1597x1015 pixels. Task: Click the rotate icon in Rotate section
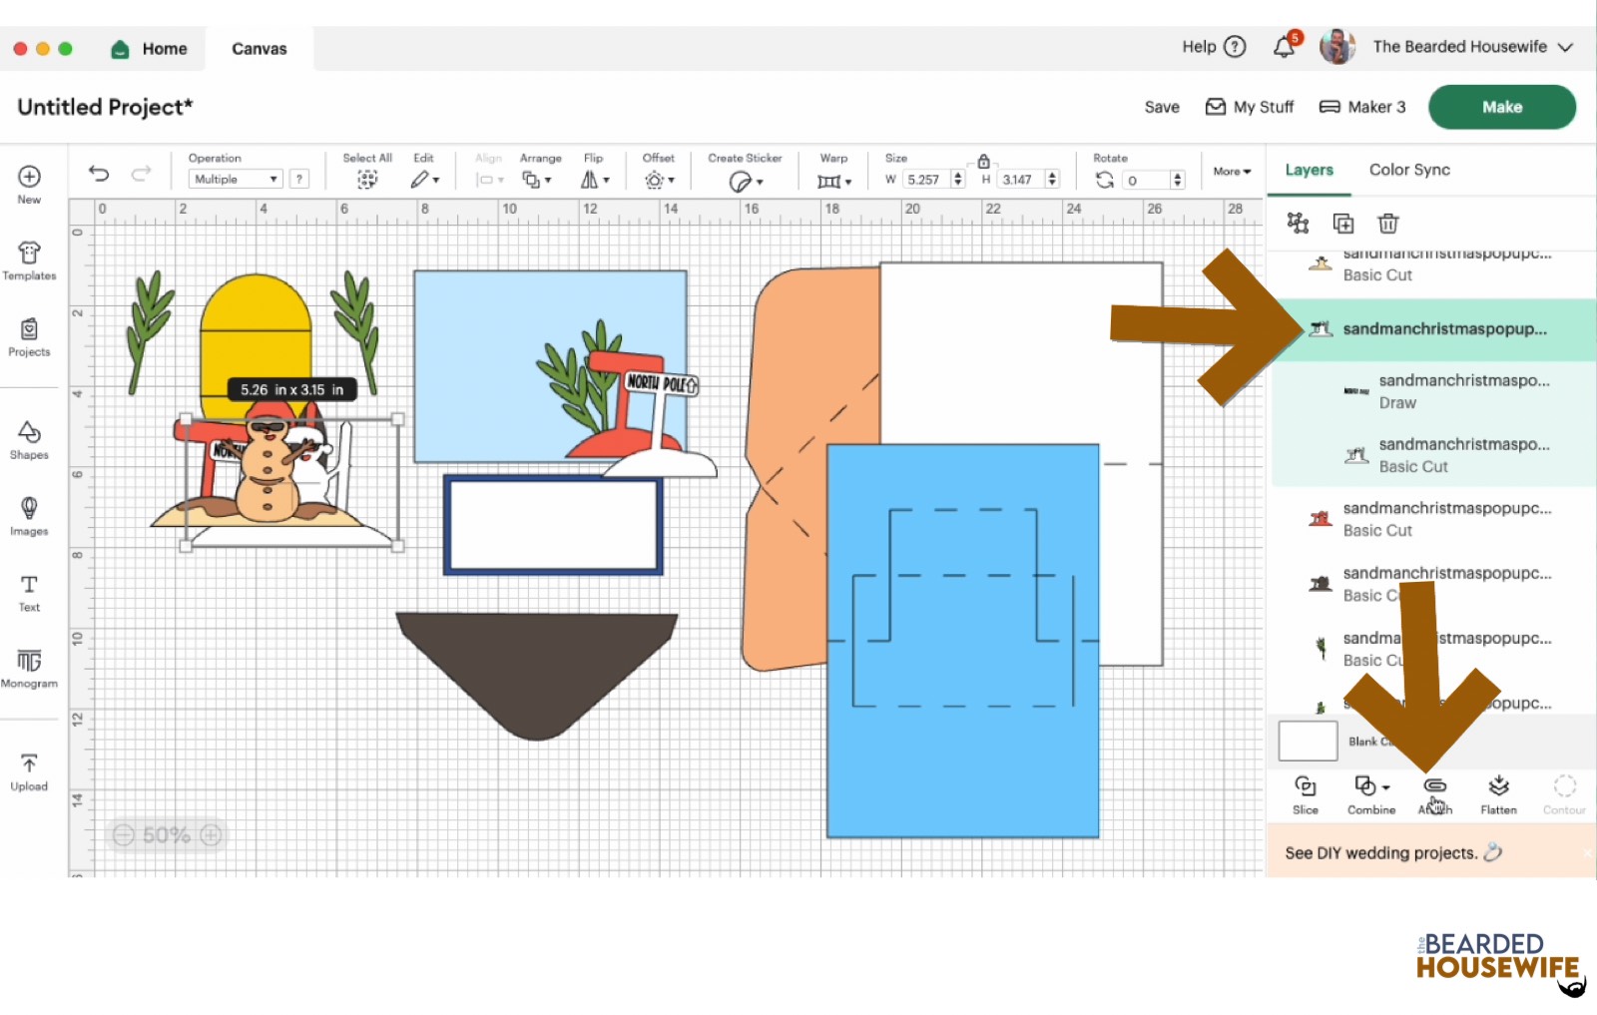(1104, 180)
